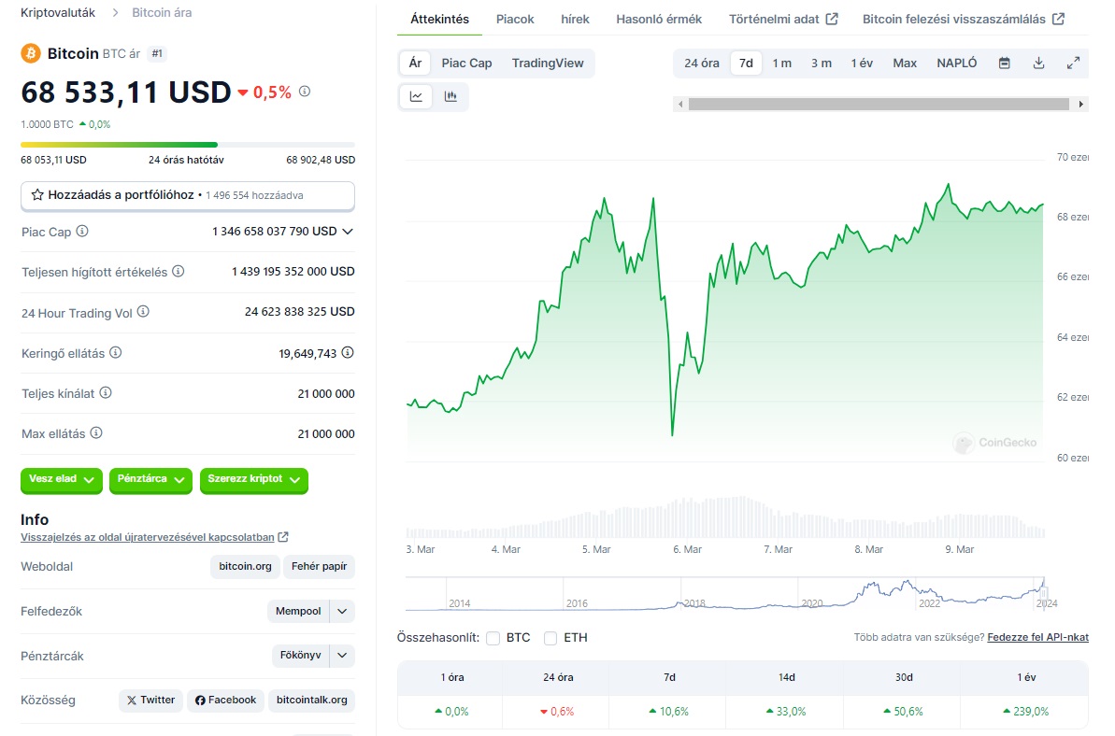Click Fedezze fel API-nkat link
1115x736 pixels.
(x=1037, y=637)
